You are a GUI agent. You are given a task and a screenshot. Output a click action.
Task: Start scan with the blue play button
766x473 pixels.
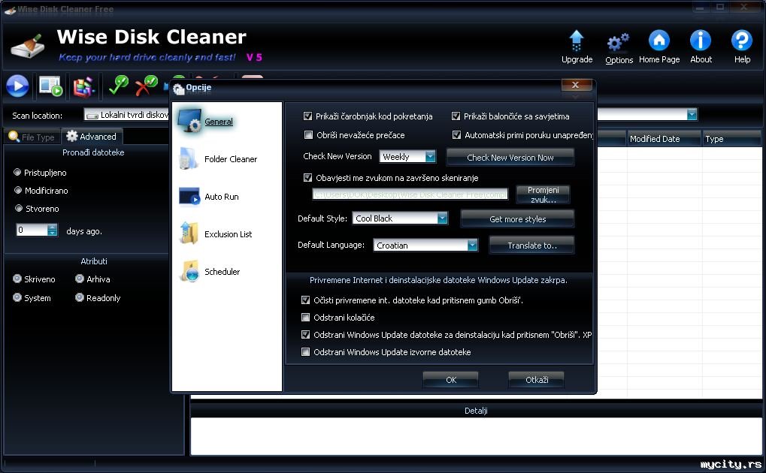click(x=17, y=86)
